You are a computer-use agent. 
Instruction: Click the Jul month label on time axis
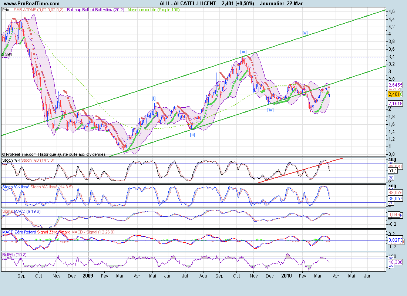click(x=185, y=276)
